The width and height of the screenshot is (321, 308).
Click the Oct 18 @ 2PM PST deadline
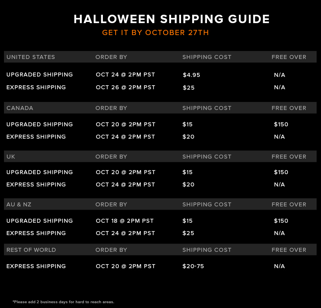(124, 221)
